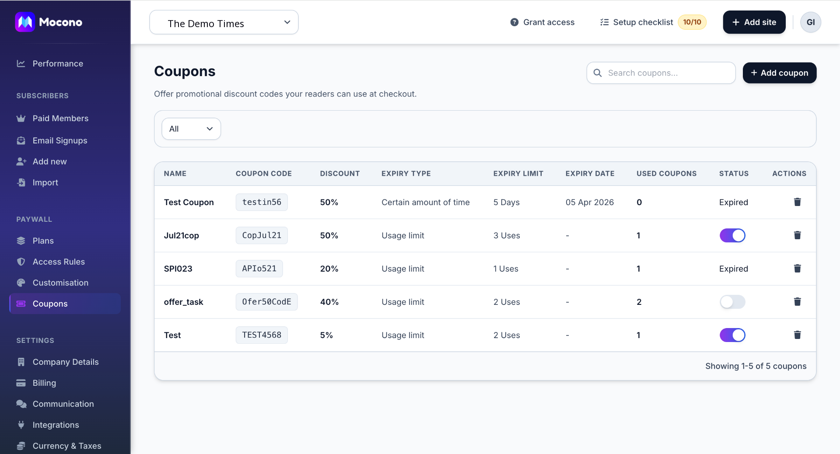
Task: Click Certain amount of time cell
Action: [x=425, y=202]
